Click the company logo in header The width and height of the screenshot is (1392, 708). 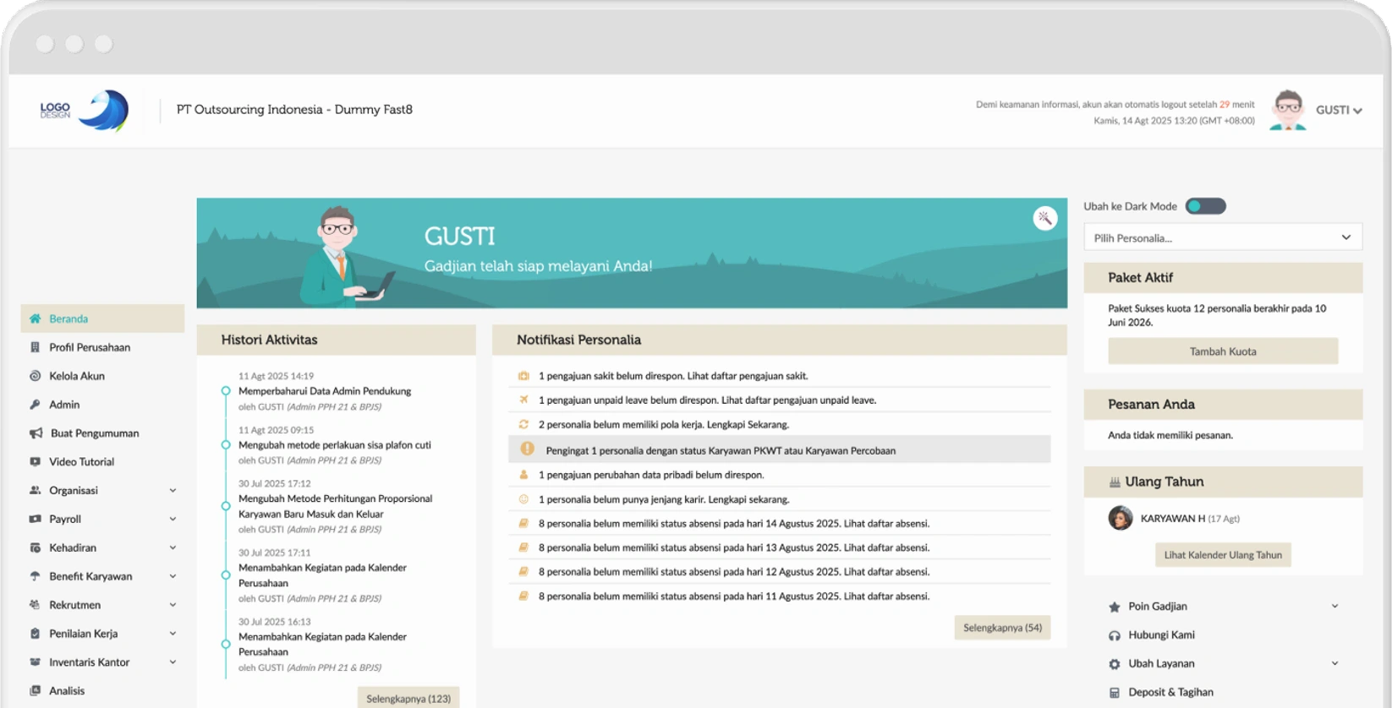point(85,110)
